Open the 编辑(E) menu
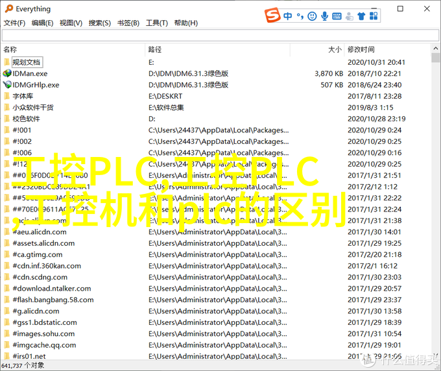The width and height of the screenshot is (441, 371). point(42,23)
